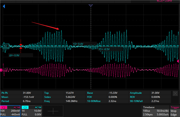Select the ROV measurement label
Image resolution: width=180 pixels, height=117 pixels.
132,97
